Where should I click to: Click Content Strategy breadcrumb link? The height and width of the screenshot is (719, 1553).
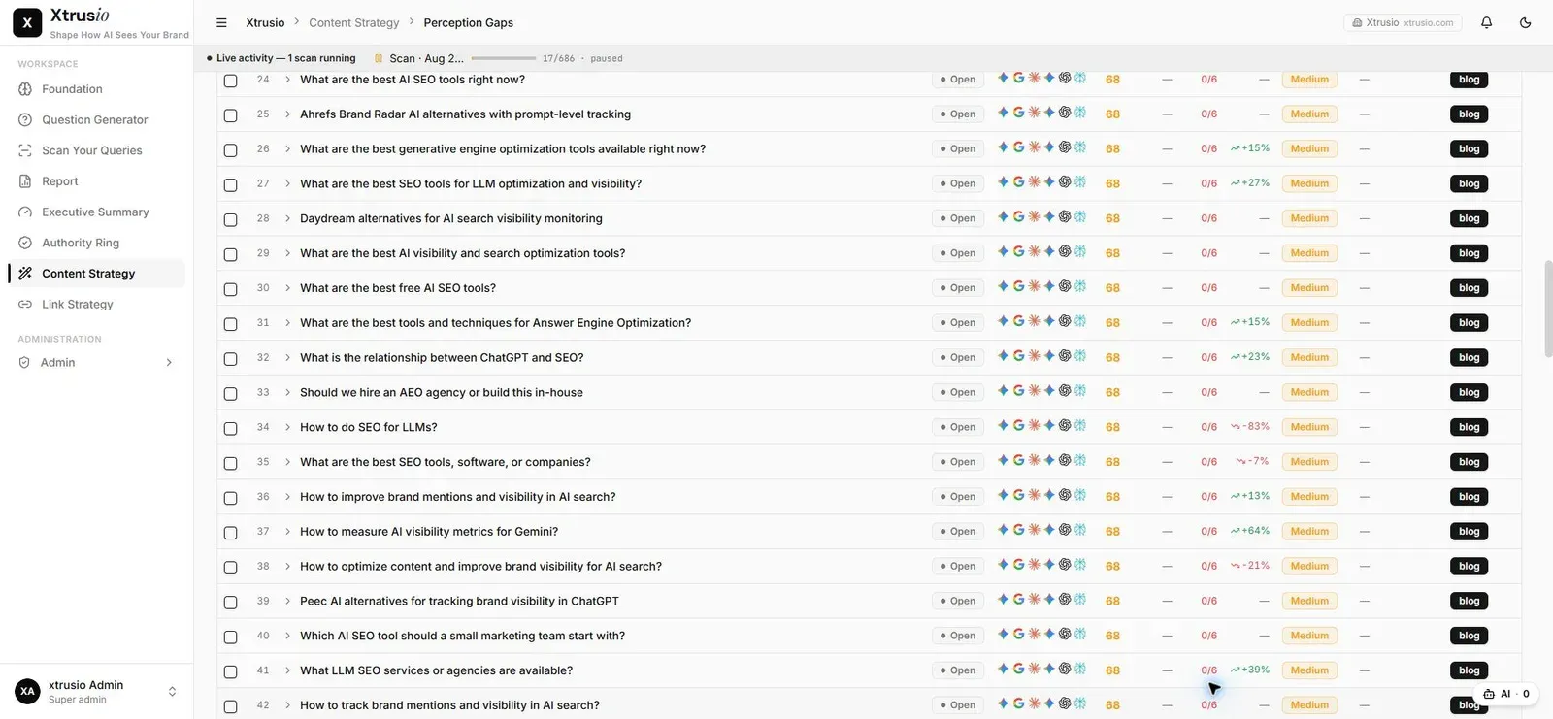pos(353,22)
